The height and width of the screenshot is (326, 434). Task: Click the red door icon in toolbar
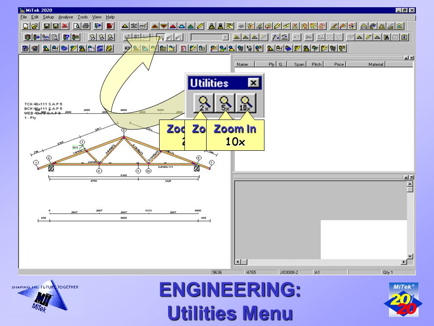(110, 26)
